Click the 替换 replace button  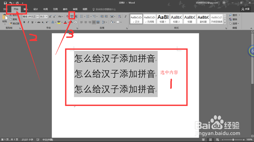point(233,19)
